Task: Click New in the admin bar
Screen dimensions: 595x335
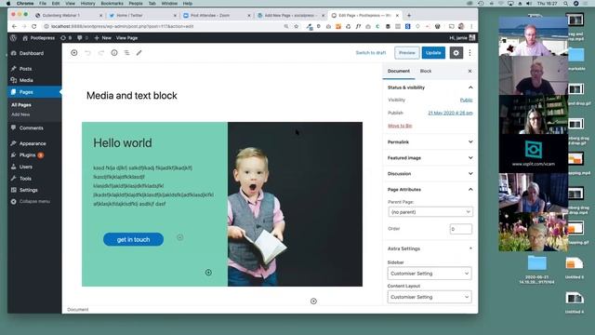Action: tap(103, 37)
